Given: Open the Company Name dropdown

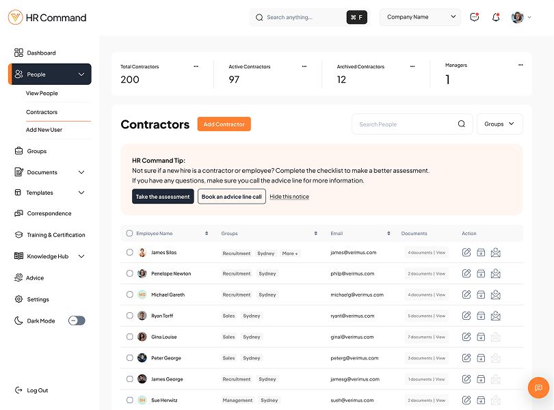Looking at the screenshot, I should pyautogui.click(x=420, y=17).
